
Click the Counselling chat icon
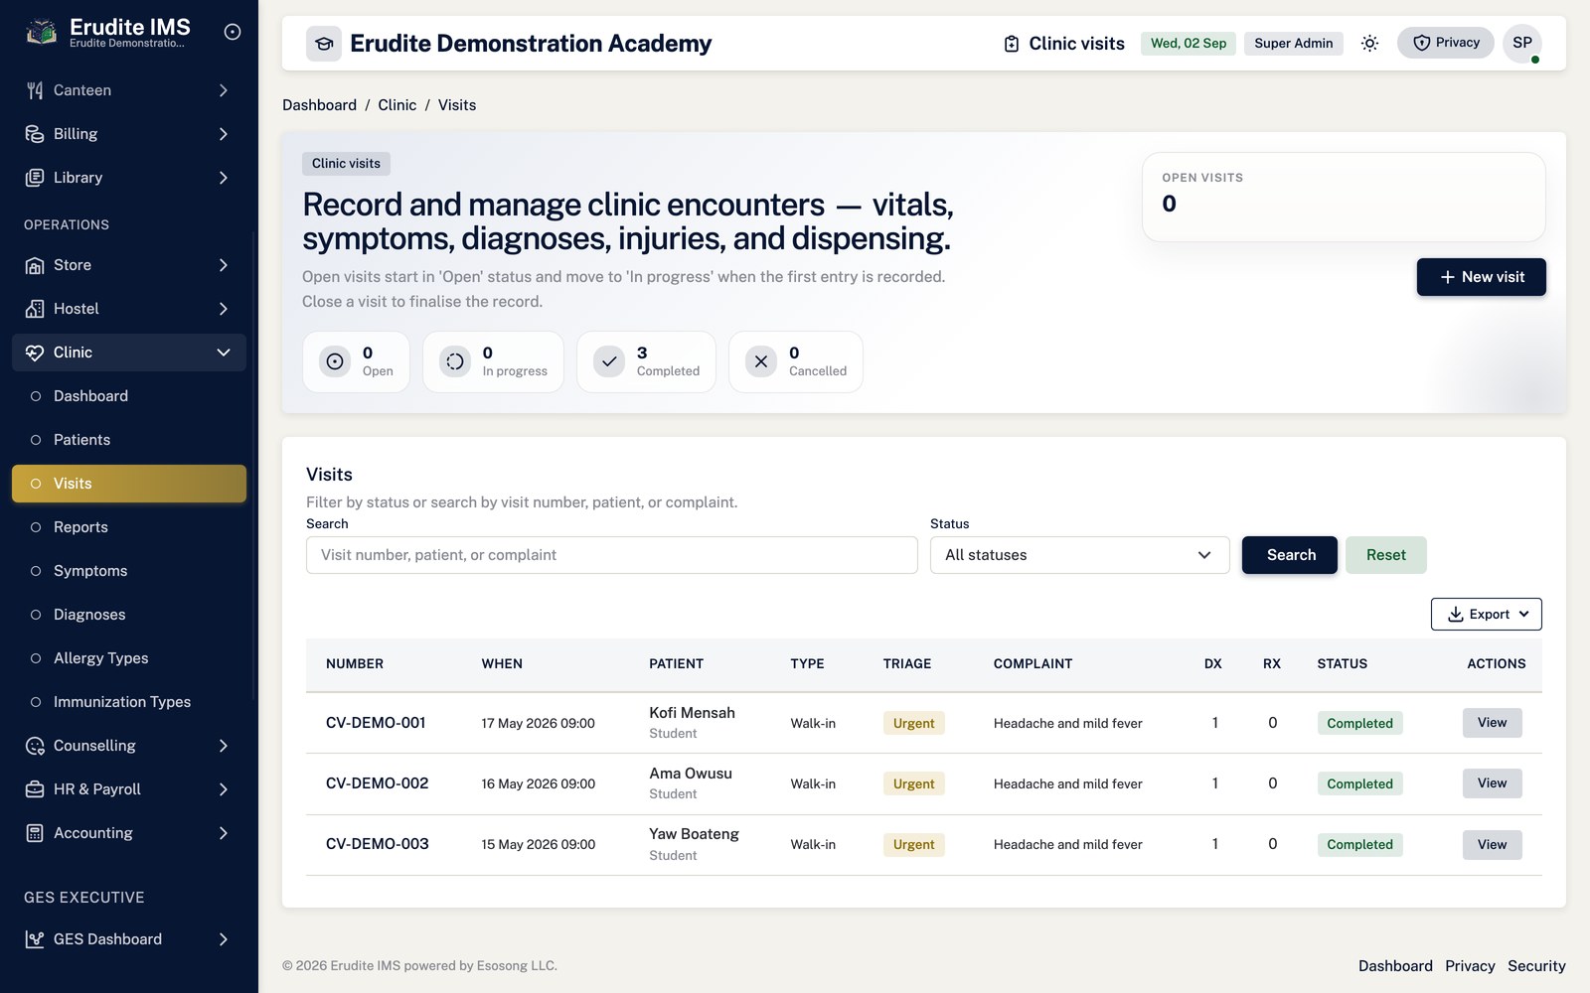(x=35, y=746)
